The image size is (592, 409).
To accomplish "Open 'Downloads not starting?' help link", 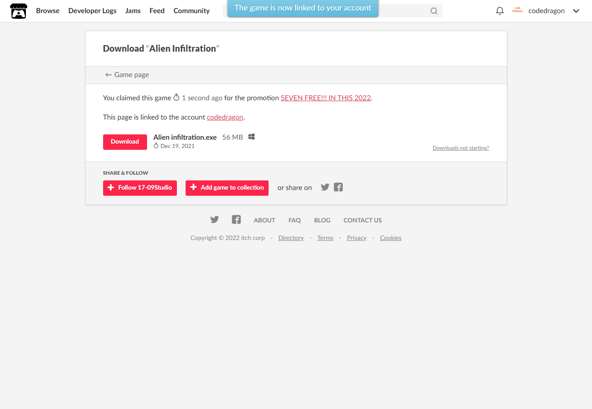I will click(461, 148).
